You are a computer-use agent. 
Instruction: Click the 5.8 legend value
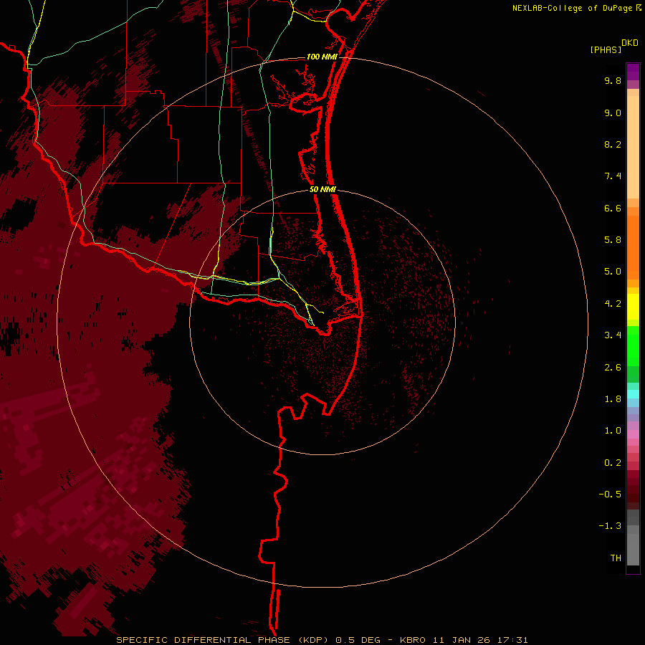[x=613, y=239]
